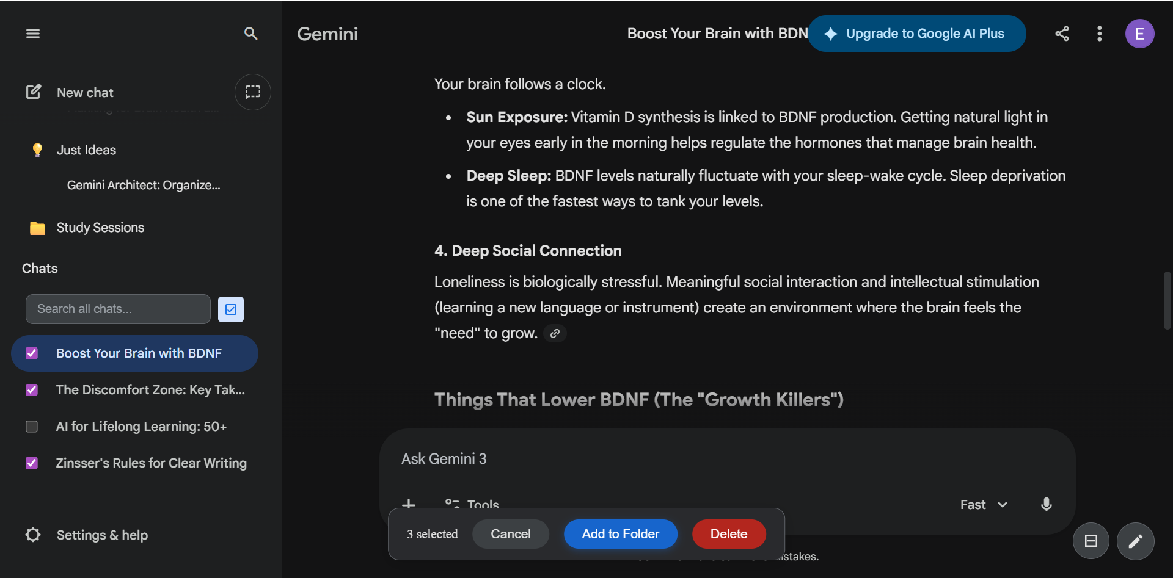Screen dimensions: 1173x578
Task: Click the pencil edit floating button
Action: coord(1135,541)
